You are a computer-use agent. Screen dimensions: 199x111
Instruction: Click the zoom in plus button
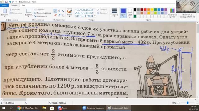click(197, 103)
